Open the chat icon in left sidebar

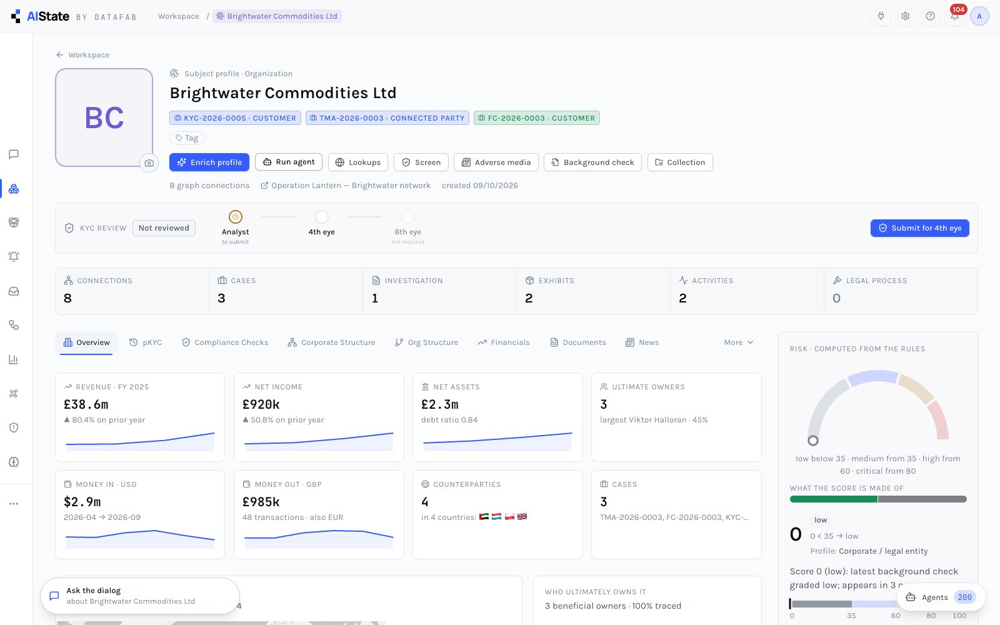coord(14,154)
